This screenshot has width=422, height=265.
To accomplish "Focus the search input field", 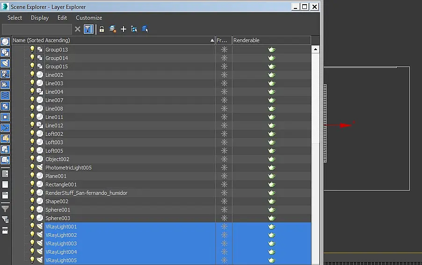I will click(x=37, y=29).
